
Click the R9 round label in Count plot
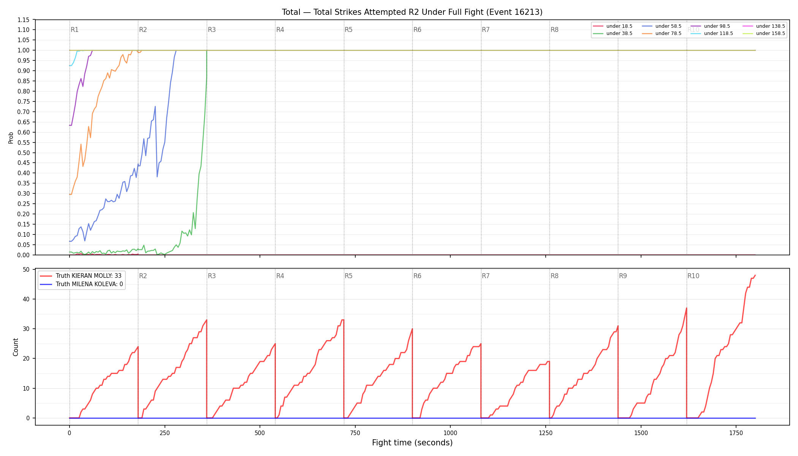(623, 276)
